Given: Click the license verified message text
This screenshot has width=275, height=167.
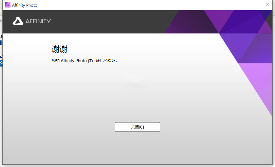Looking at the screenshot, I should [x=84, y=61].
